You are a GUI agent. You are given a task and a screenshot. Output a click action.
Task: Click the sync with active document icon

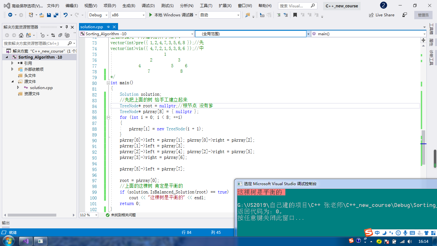(x=53, y=35)
